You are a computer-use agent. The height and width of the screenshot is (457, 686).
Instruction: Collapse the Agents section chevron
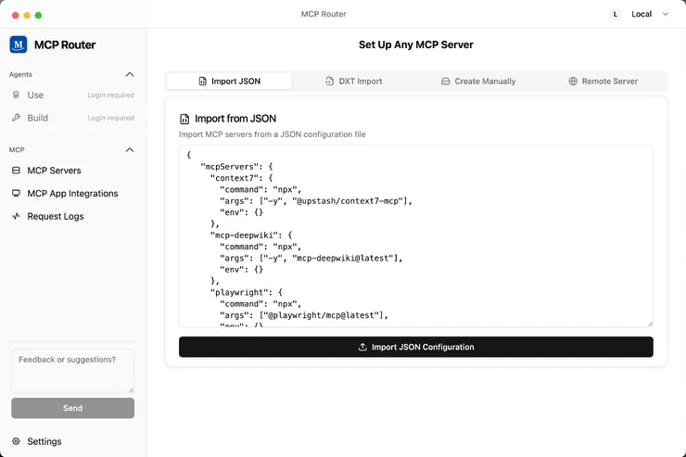130,74
